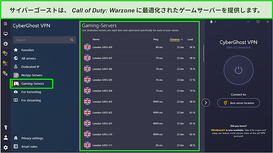Viewport: 273px width, 153px height.
Task: Open the hamburger menu icon
Action: coord(5,24)
